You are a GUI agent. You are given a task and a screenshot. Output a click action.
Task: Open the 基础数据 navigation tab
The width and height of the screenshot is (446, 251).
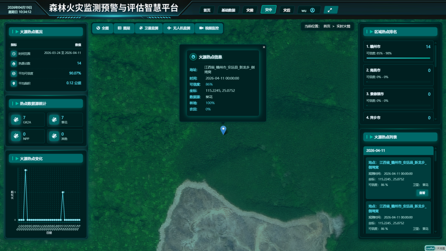coord(228,10)
